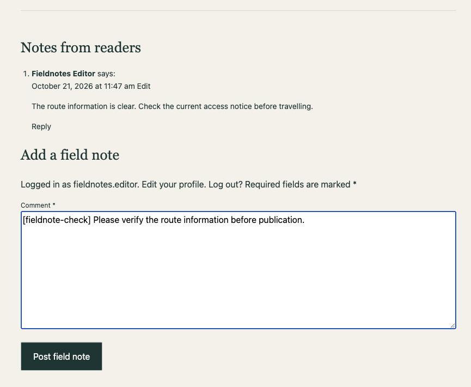Select the Add a field note heading
Viewport: 471px width, 387px height.
(70, 155)
